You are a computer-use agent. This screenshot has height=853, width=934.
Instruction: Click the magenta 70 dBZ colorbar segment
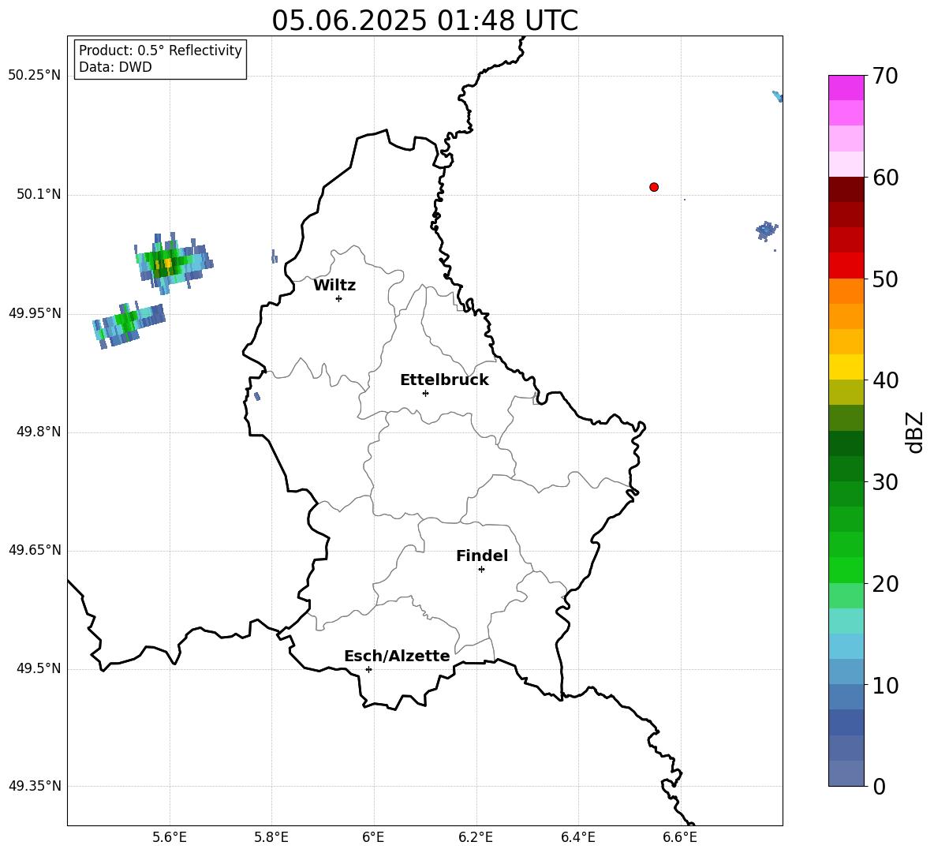(846, 88)
